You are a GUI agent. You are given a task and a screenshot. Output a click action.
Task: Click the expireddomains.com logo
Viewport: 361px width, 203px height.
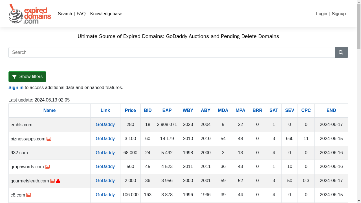coord(30,14)
